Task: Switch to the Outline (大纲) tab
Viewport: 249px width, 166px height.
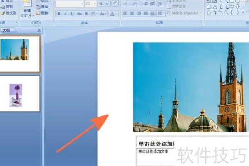Action: (x=7, y=30)
